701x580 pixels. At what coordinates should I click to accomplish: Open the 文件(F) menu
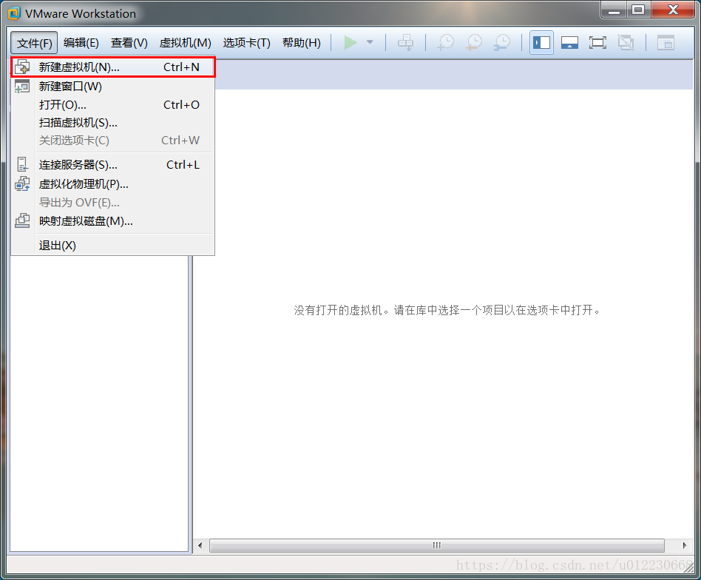coord(35,43)
